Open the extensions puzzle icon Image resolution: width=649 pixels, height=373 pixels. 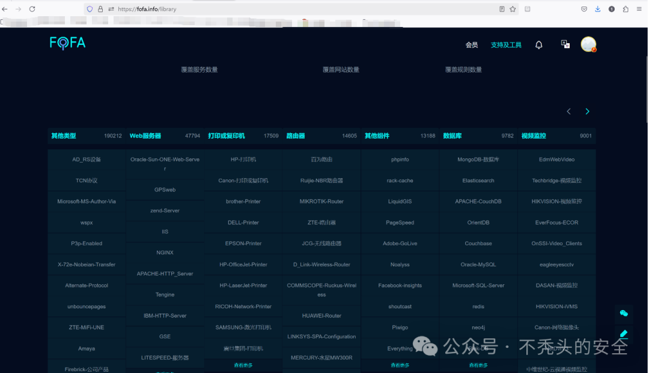pos(626,9)
